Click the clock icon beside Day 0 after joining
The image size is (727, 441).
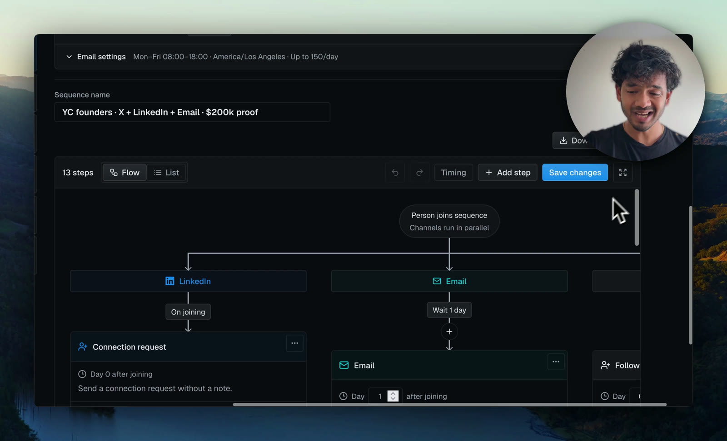[82, 374]
